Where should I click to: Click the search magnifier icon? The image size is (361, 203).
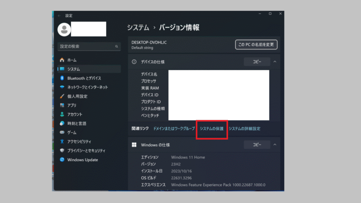tap(116, 46)
